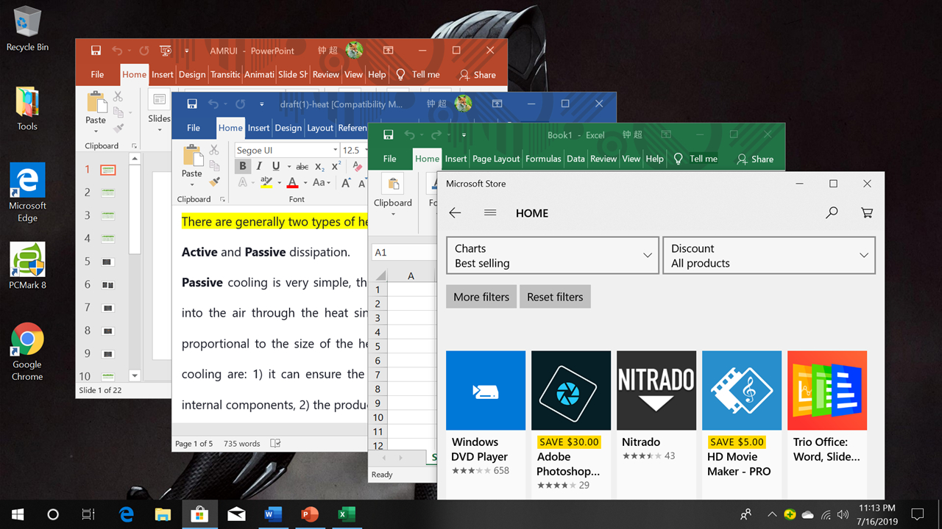Open the Microsoft Store search
The height and width of the screenshot is (529, 942).
(x=832, y=213)
